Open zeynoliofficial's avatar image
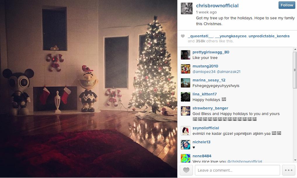The width and height of the screenshot is (297, 178). point(186,131)
